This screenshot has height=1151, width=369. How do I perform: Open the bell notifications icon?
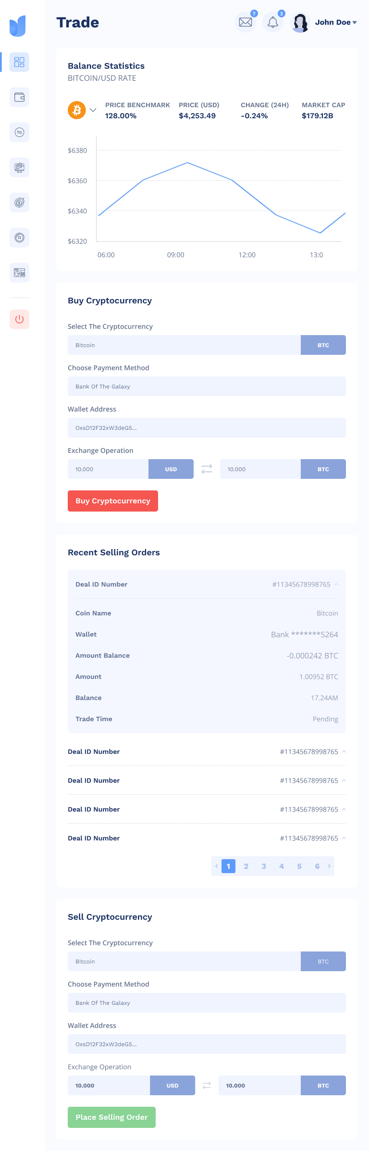click(273, 22)
